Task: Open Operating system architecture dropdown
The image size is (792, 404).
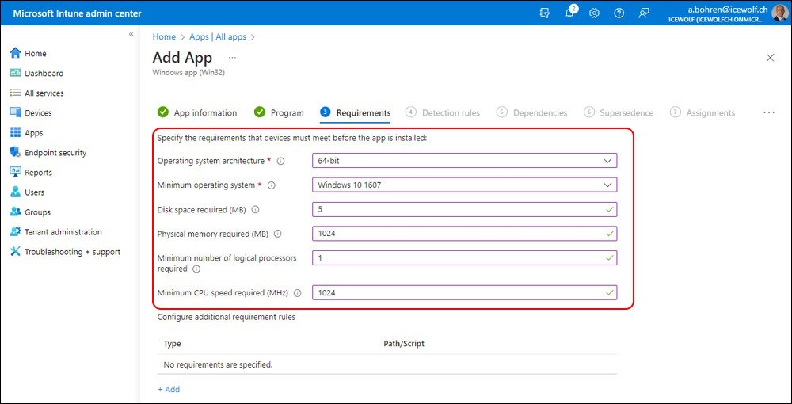Action: point(465,161)
